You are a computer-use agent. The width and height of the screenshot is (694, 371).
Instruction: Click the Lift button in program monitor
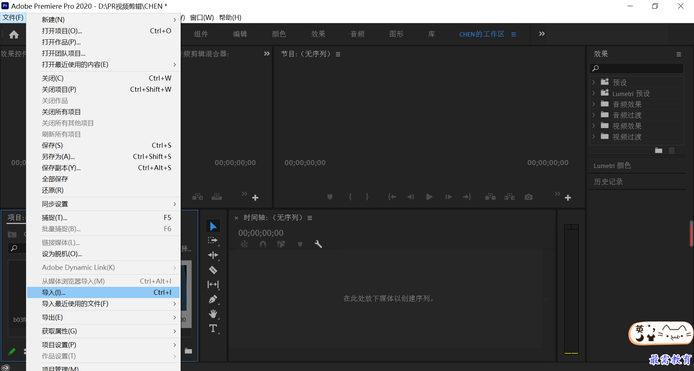[490, 197]
